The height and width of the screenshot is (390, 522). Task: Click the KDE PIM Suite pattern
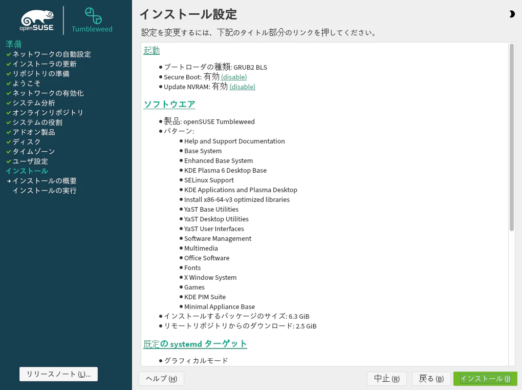coord(205,297)
